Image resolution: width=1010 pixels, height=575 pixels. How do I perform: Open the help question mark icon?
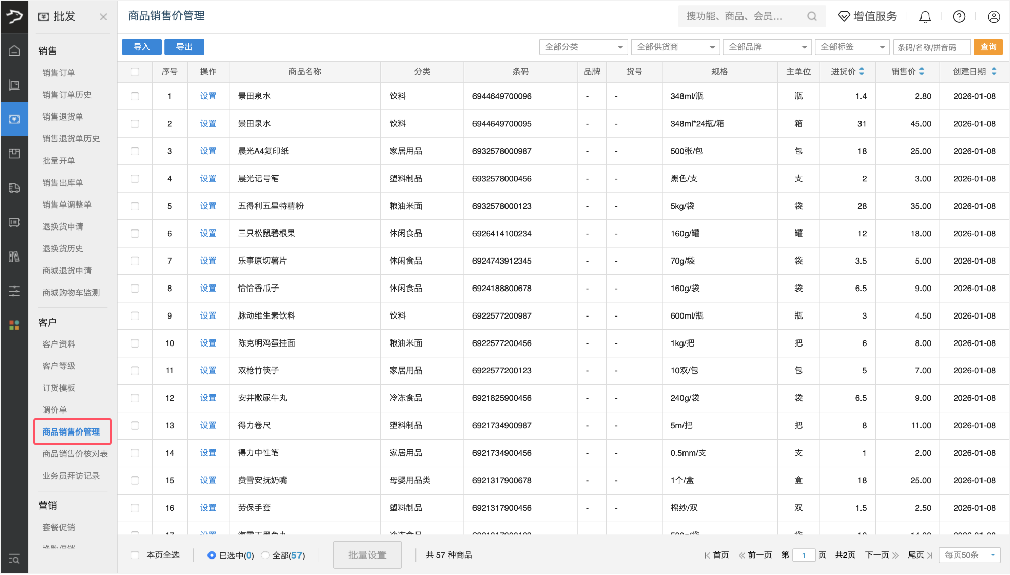pyautogui.click(x=959, y=16)
